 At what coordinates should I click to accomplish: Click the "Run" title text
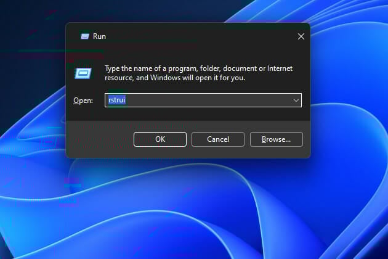coord(99,36)
